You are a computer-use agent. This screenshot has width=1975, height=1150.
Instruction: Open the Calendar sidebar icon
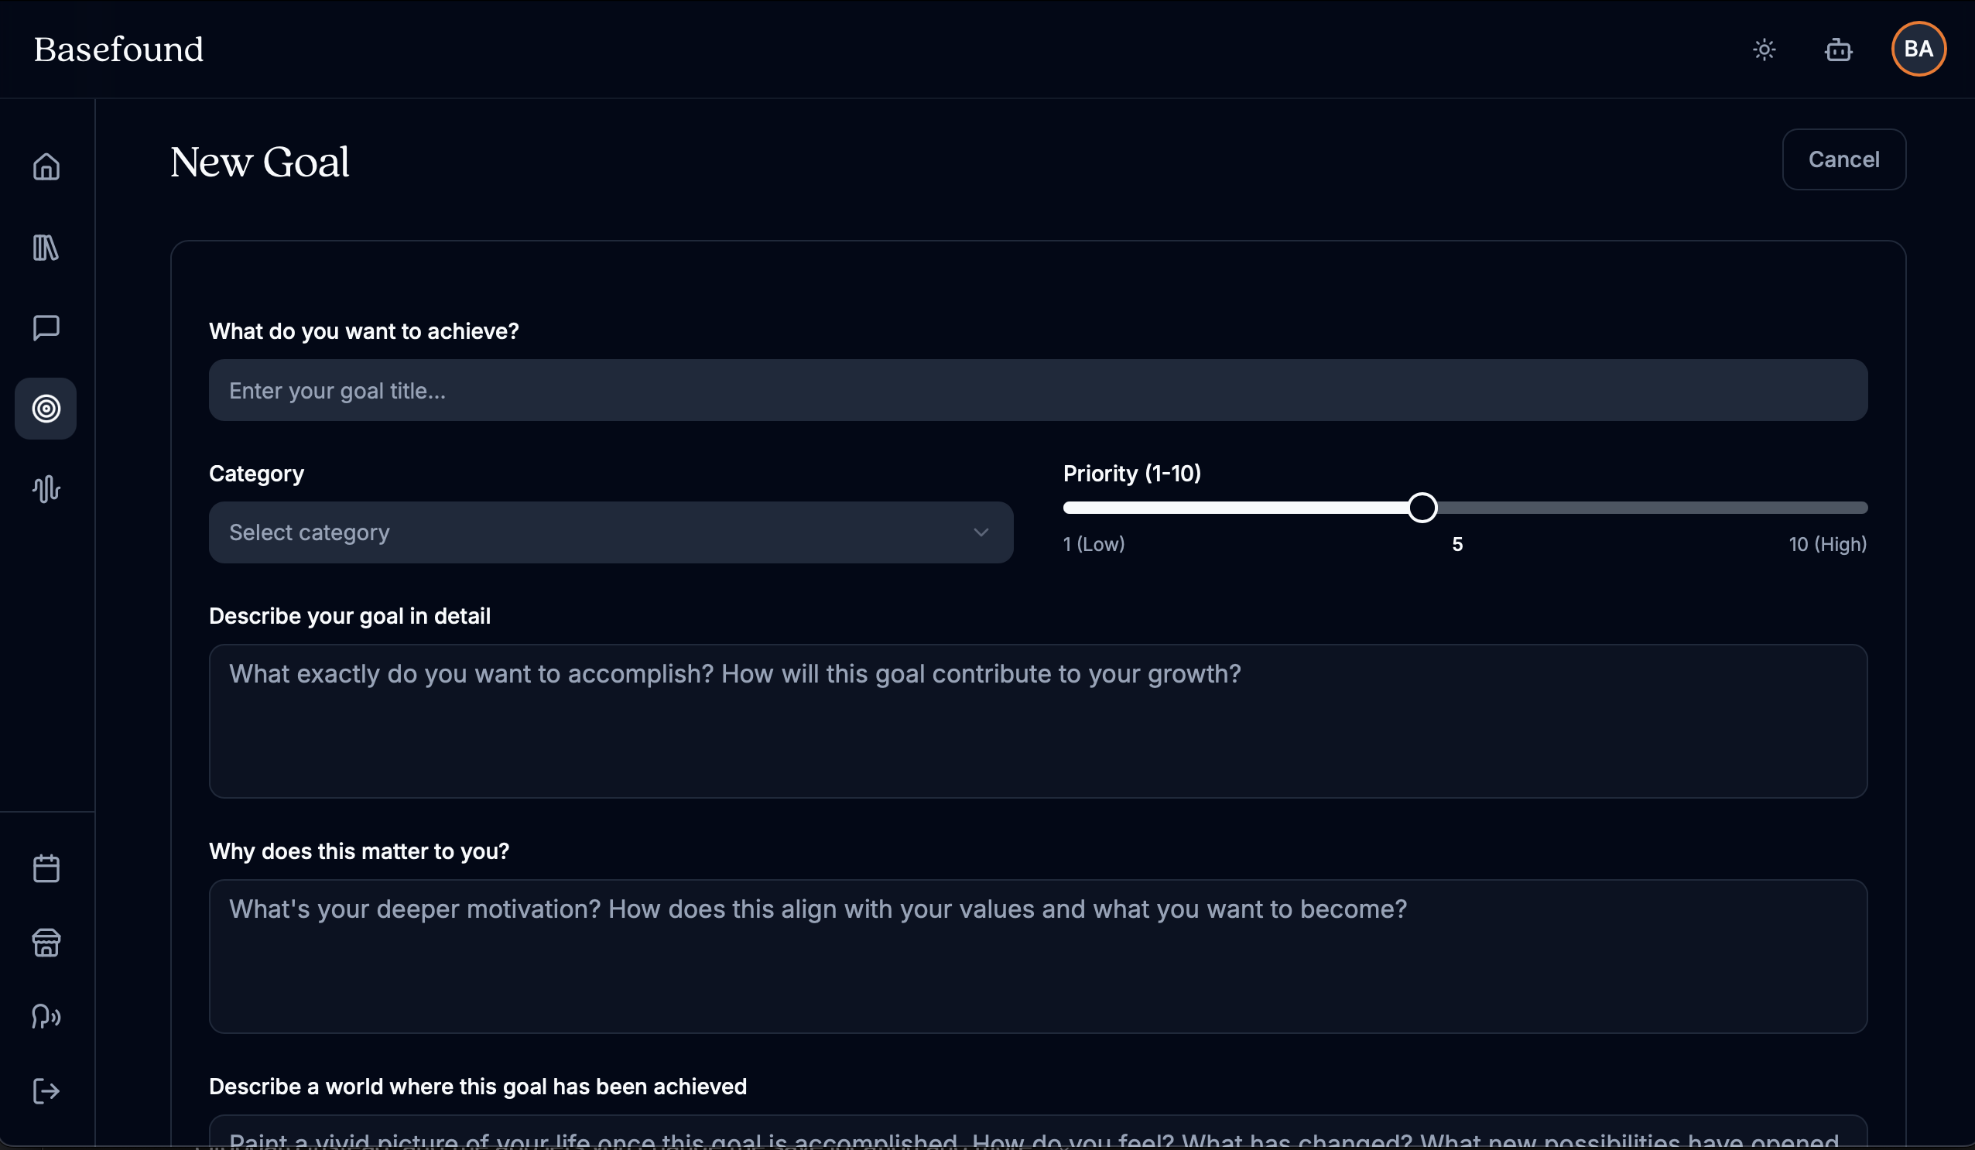pyautogui.click(x=46, y=868)
